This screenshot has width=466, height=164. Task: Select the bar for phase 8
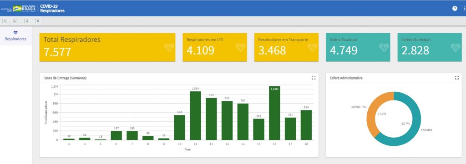pyautogui.click(x=148, y=138)
